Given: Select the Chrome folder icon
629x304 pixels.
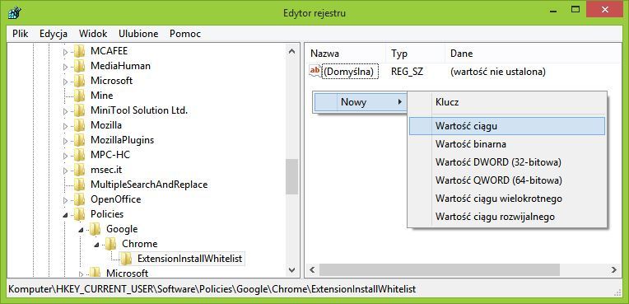Looking at the screenshot, I should tap(110, 244).
